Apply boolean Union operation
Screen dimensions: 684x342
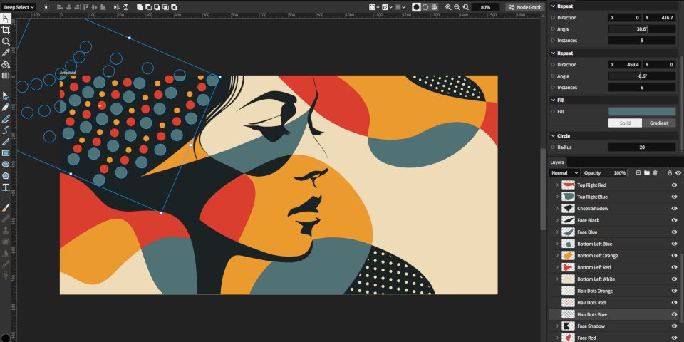[140, 7]
